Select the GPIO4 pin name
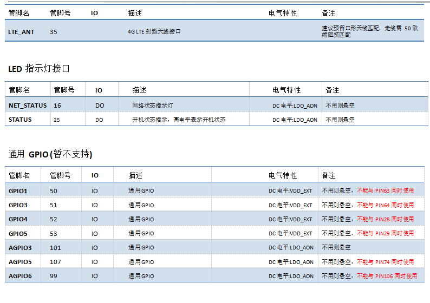This screenshot has height=303, width=430. 18,219
